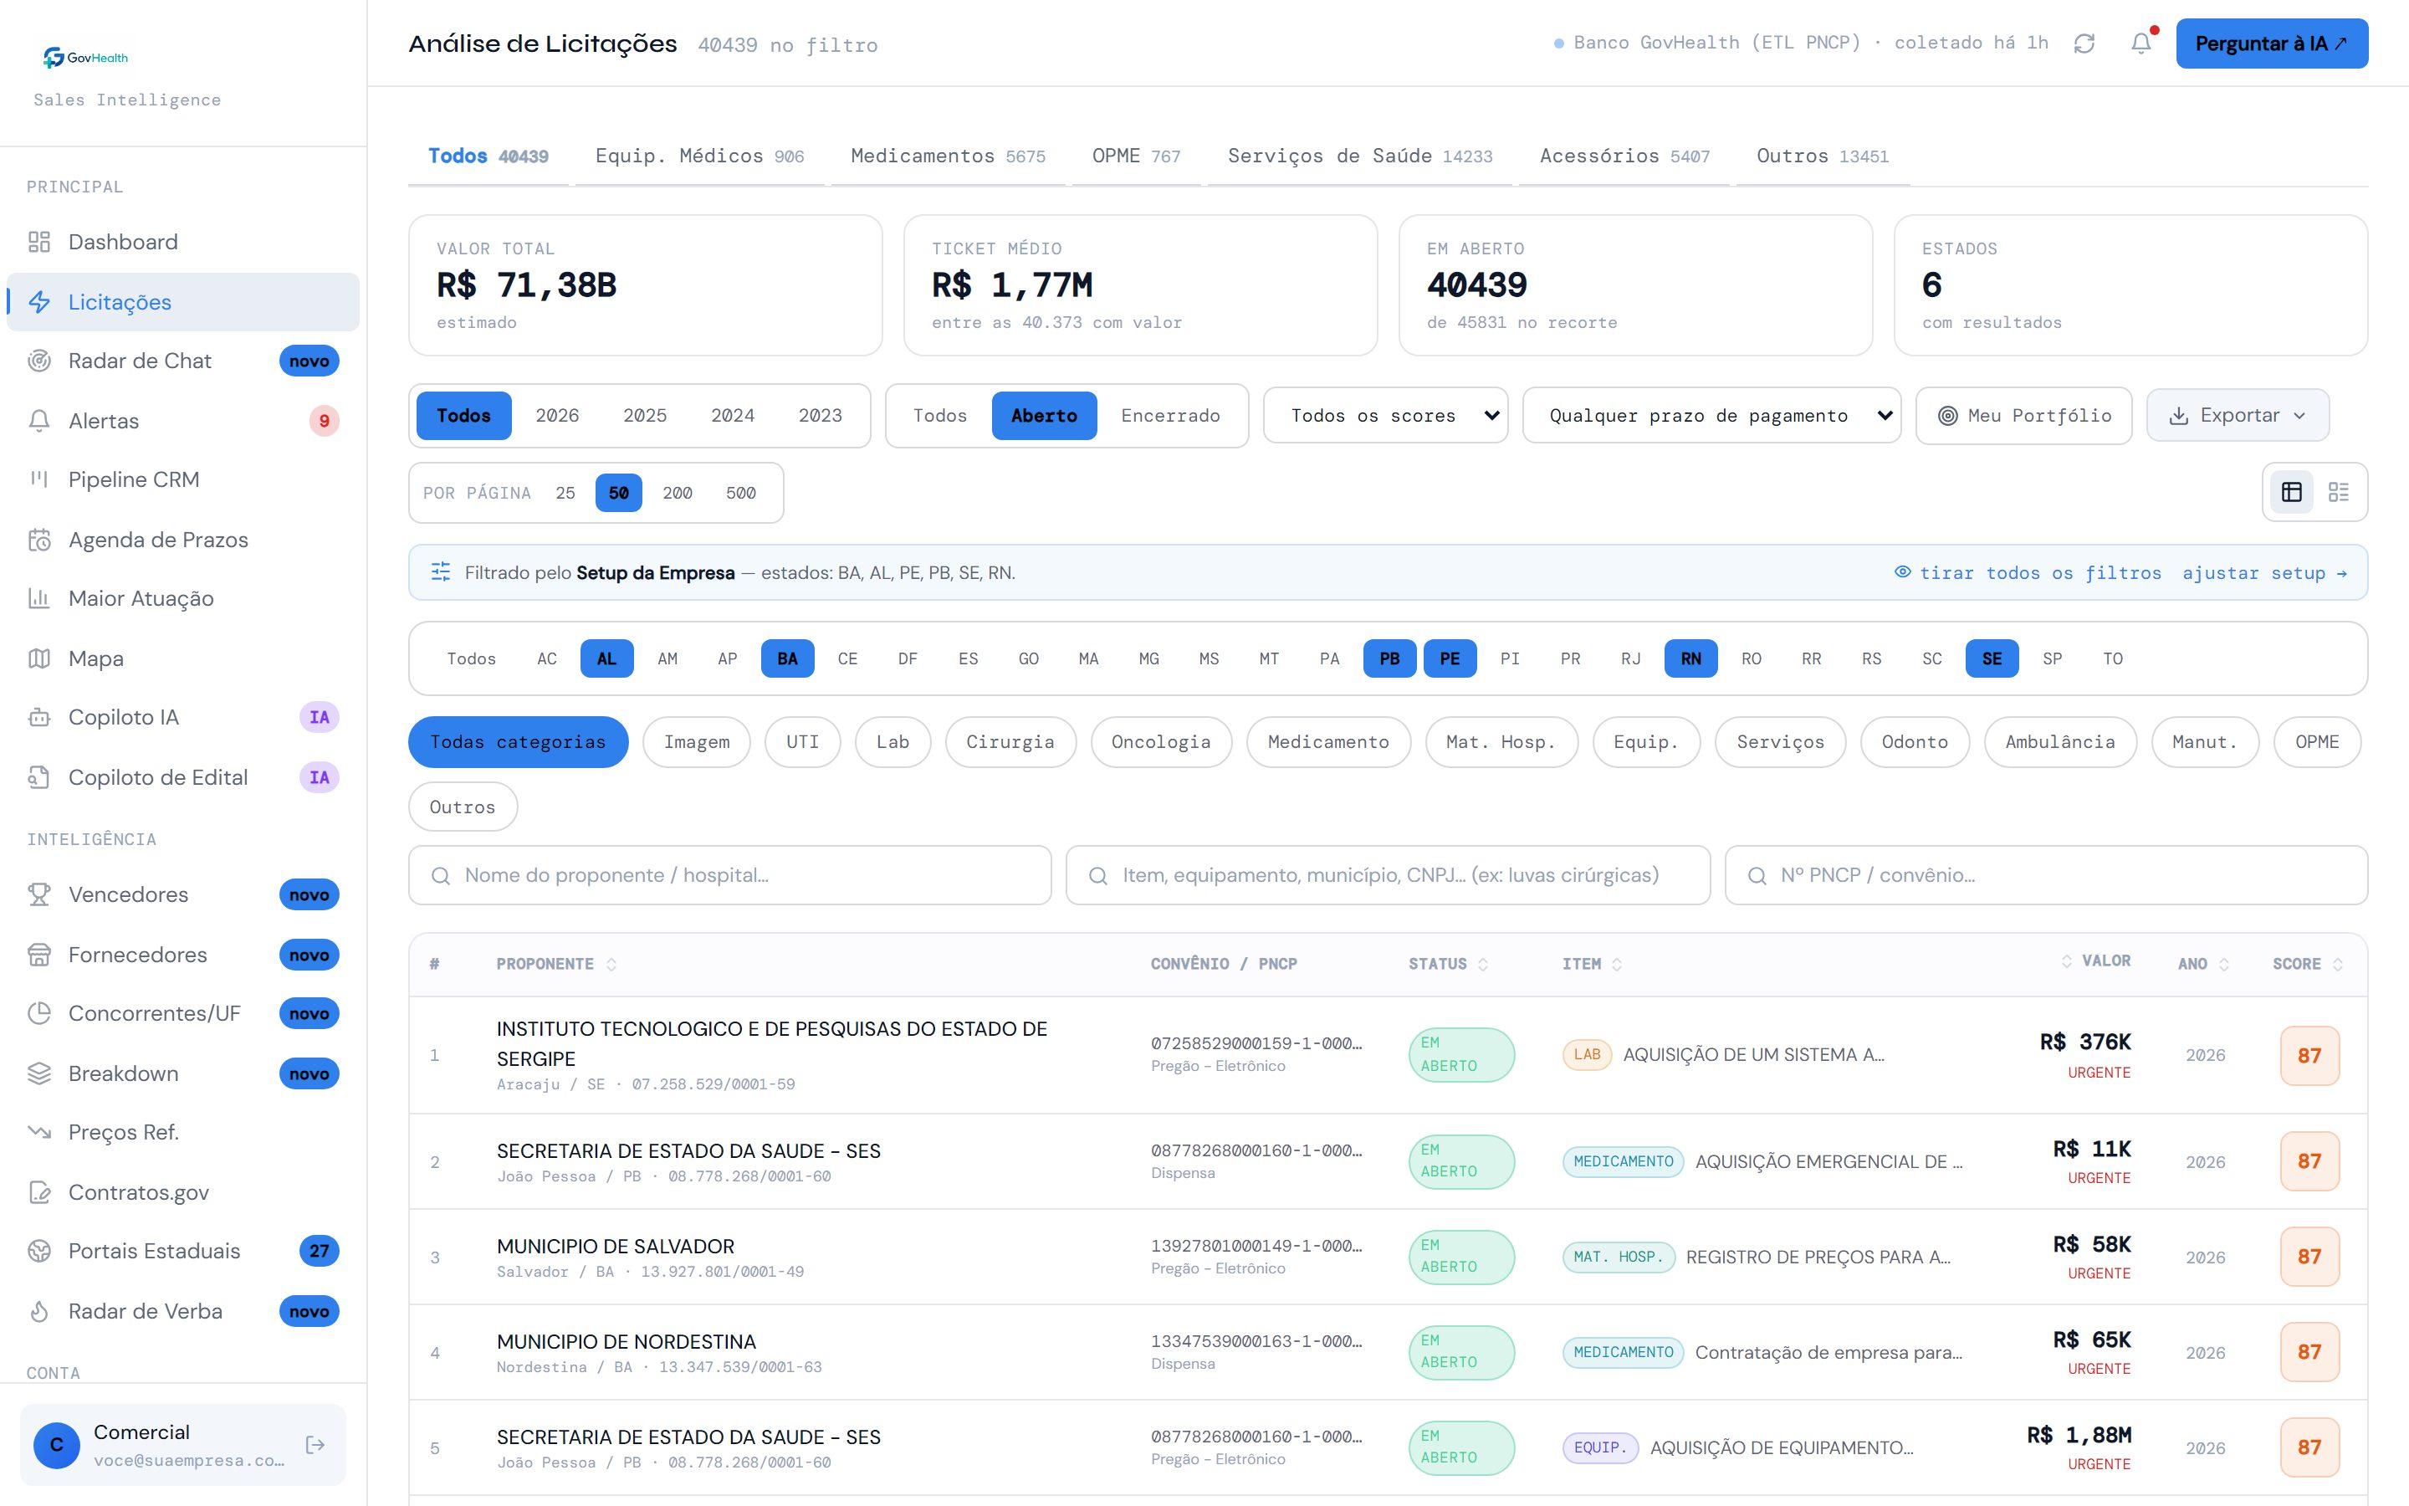Sort table by Proponente column
The height and width of the screenshot is (1506, 2409).
click(556, 964)
